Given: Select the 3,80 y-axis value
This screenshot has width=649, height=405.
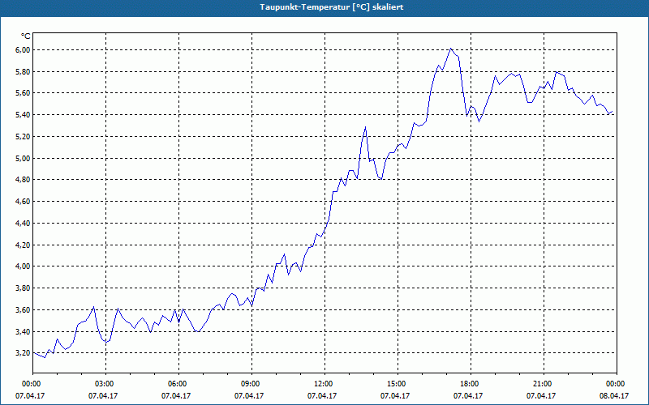Looking at the screenshot, I should coord(23,288).
